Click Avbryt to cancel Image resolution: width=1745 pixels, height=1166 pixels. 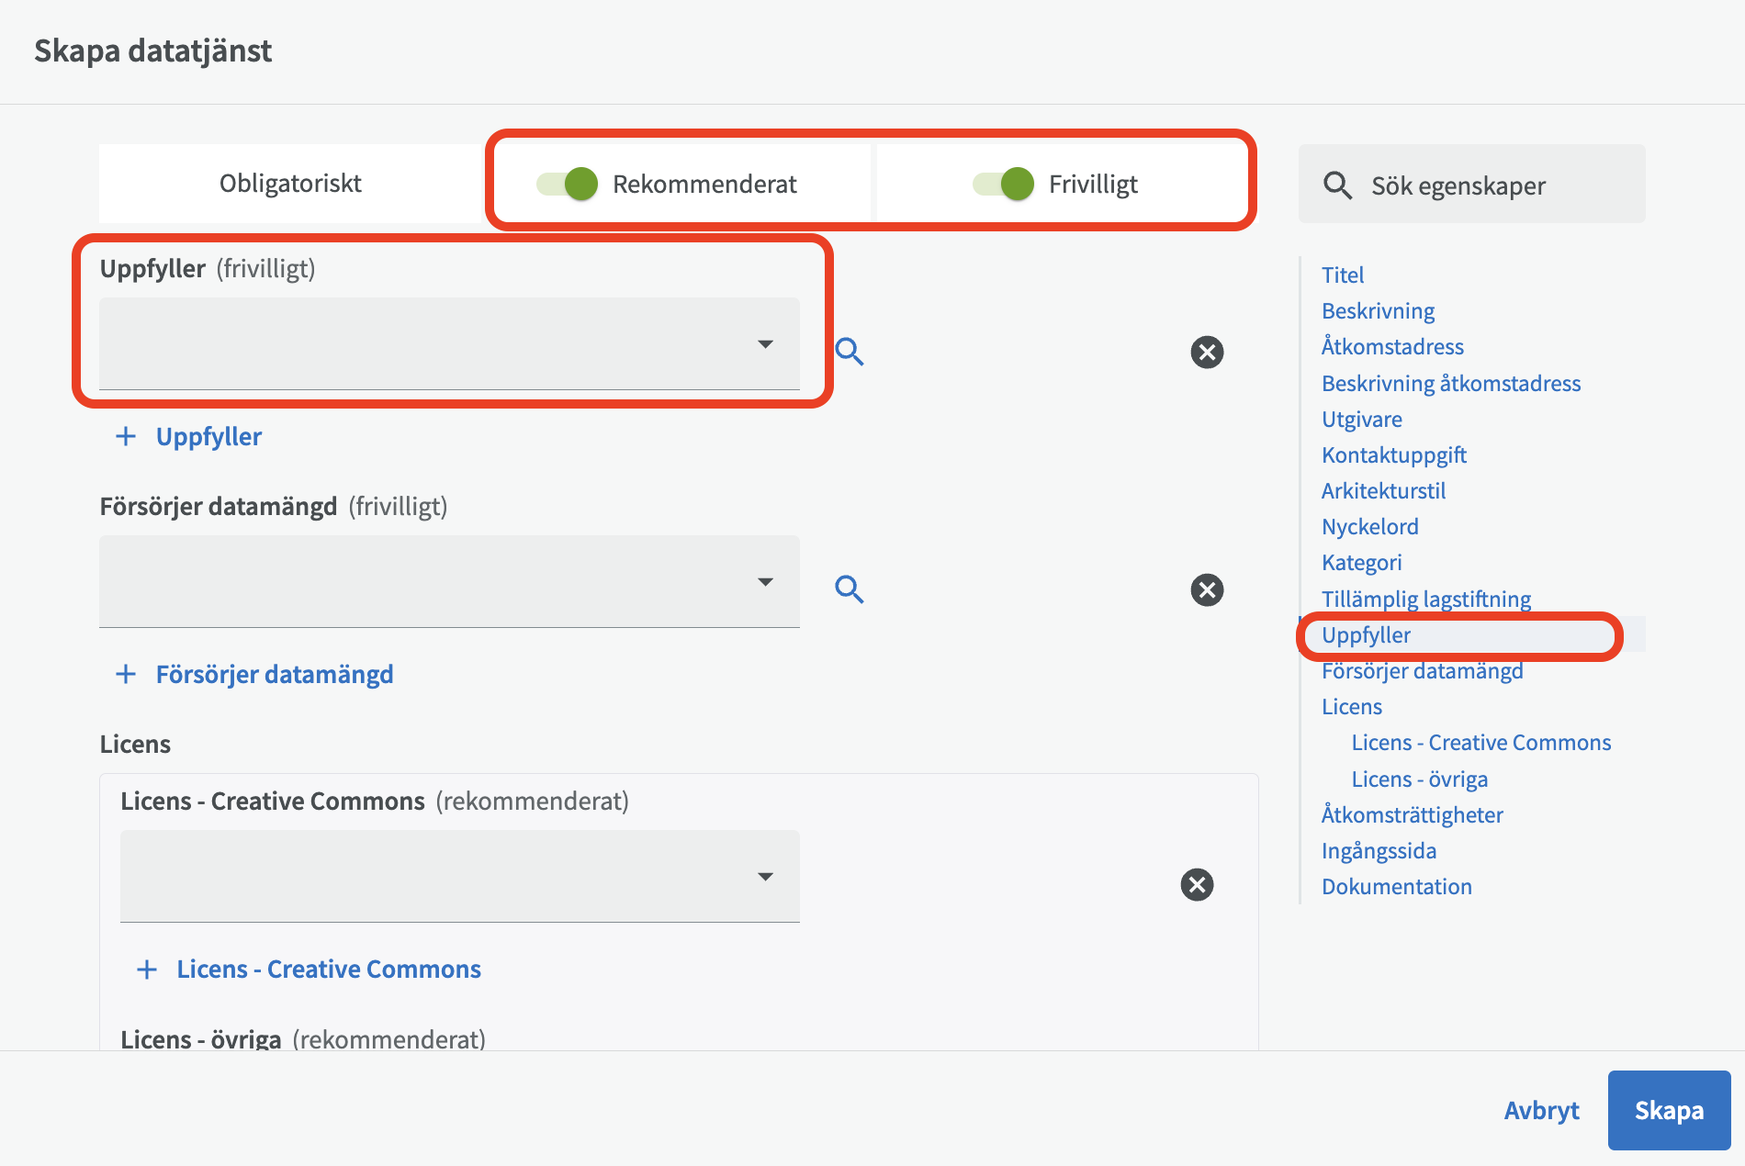[1541, 1110]
